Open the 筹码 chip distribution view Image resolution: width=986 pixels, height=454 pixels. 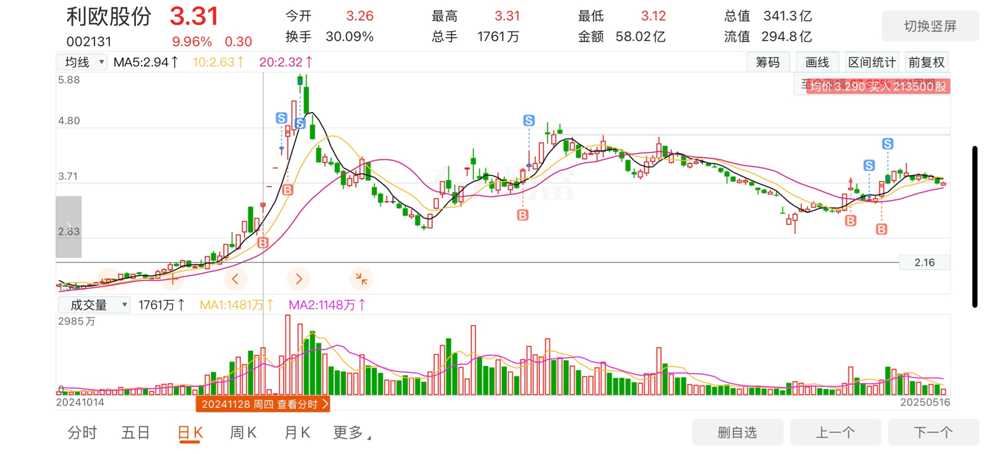pos(767,62)
